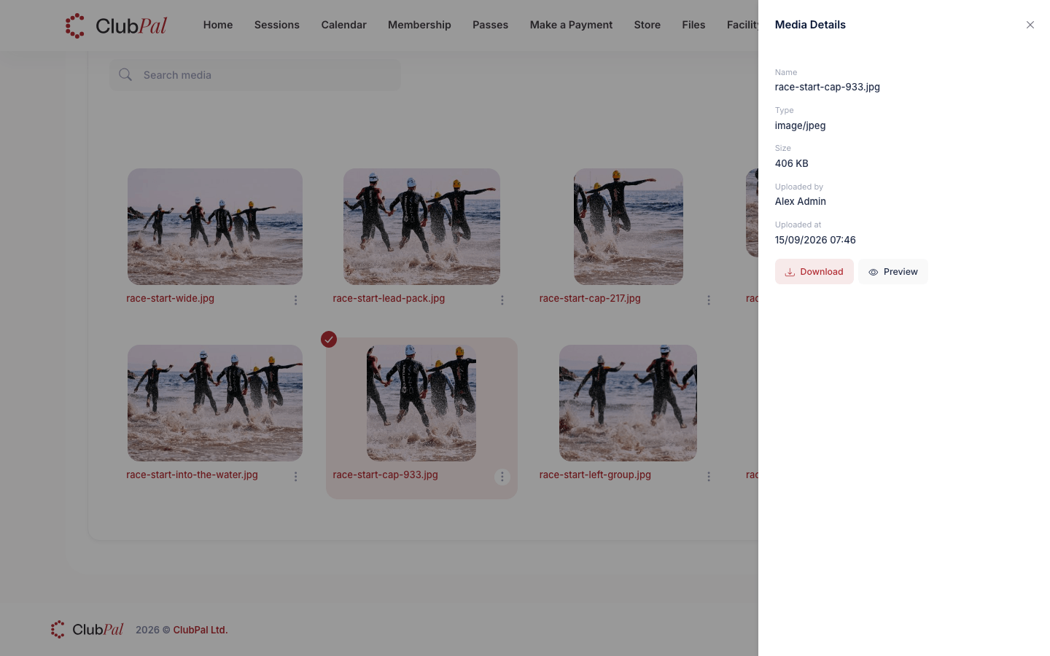This screenshot has width=1050, height=656.
Task: Select the race-start-wide.jpg thumbnail
Action: point(215,227)
